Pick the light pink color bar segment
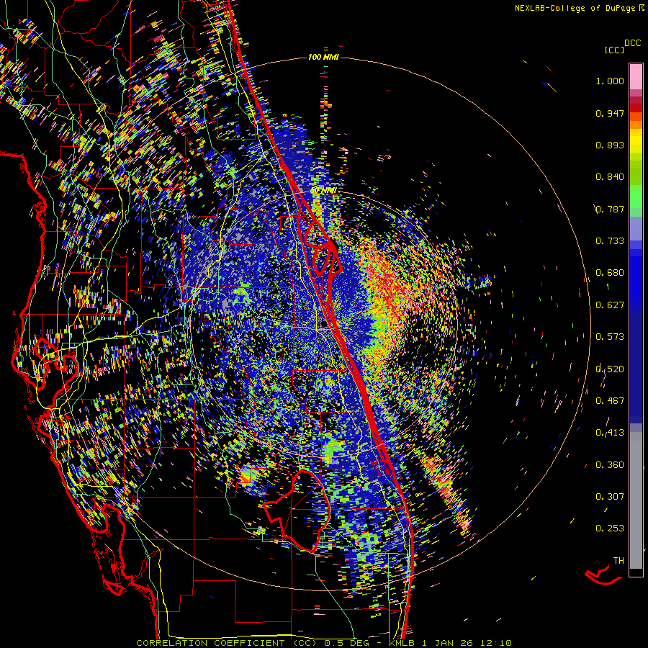 (x=636, y=77)
